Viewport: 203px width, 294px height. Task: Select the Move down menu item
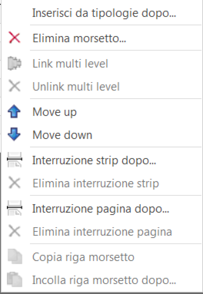[x=62, y=135]
